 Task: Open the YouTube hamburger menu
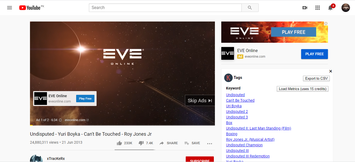[10, 7]
